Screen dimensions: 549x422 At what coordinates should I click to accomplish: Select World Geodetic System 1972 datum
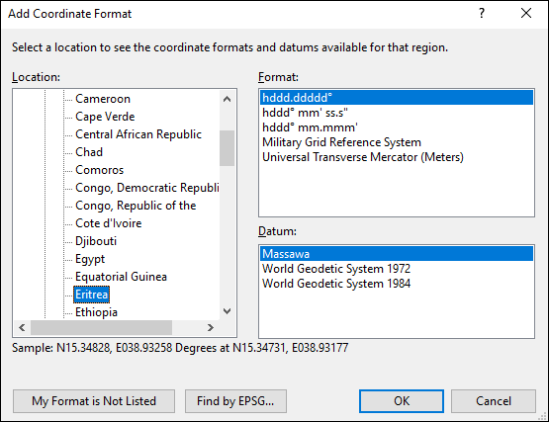[x=397, y=269]
